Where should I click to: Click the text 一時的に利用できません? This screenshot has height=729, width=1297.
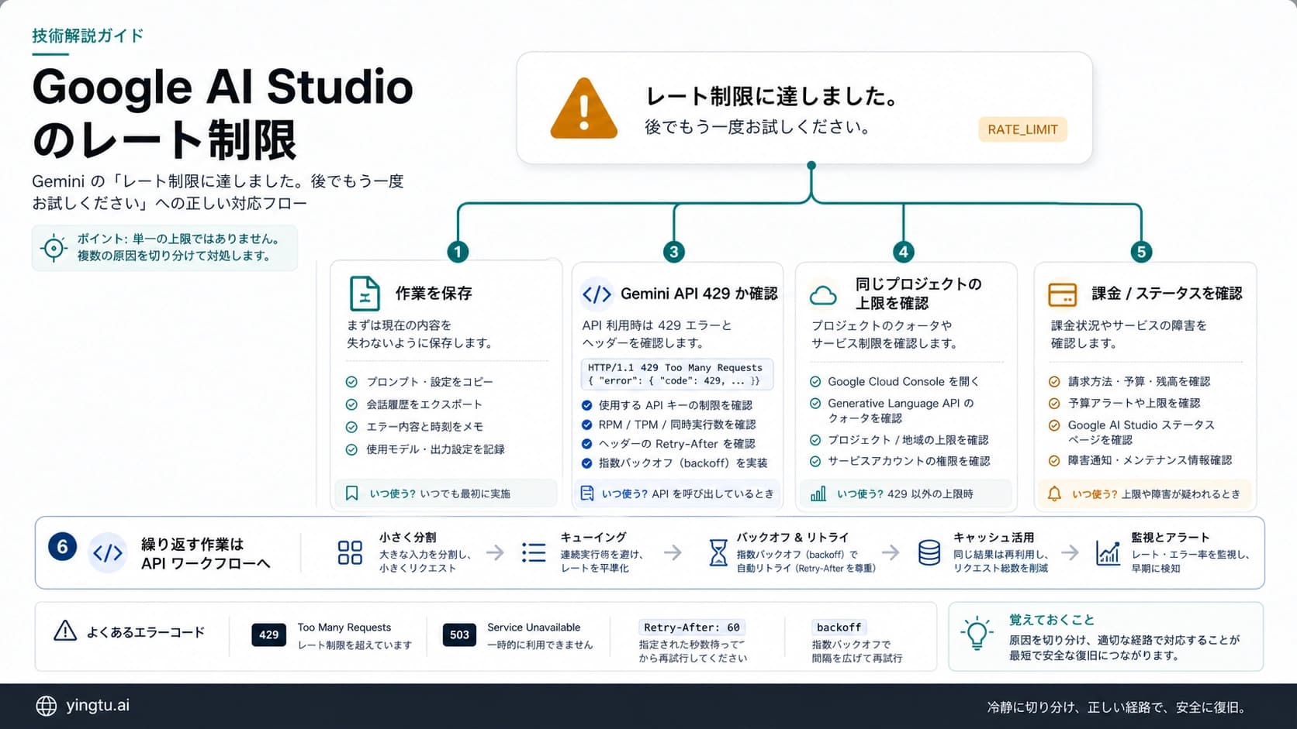[540, 645]
